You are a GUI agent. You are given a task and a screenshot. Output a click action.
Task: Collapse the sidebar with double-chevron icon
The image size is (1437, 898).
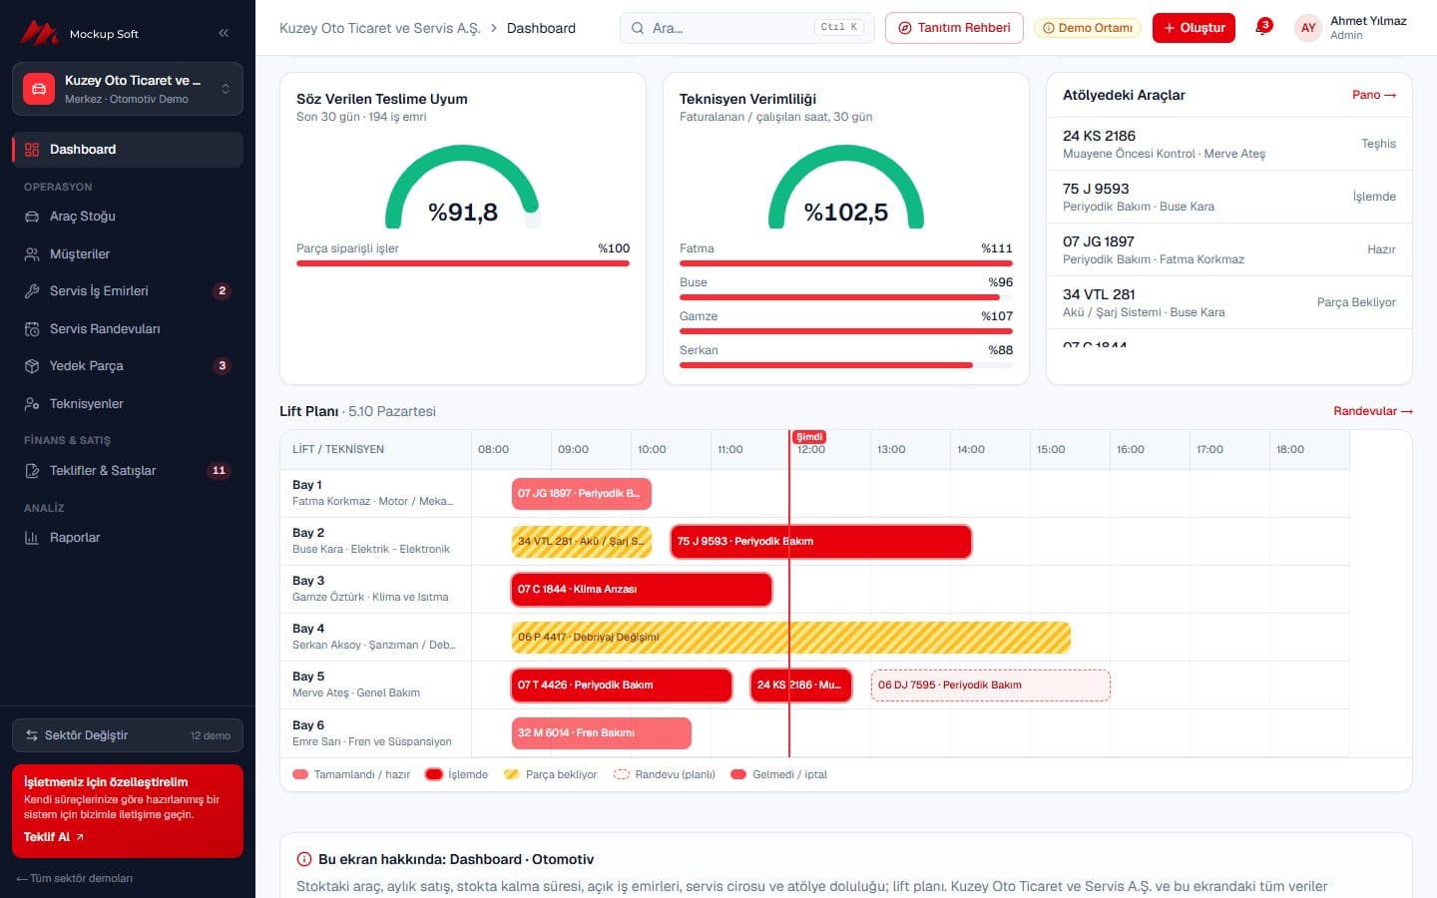[x=224, y=33]
